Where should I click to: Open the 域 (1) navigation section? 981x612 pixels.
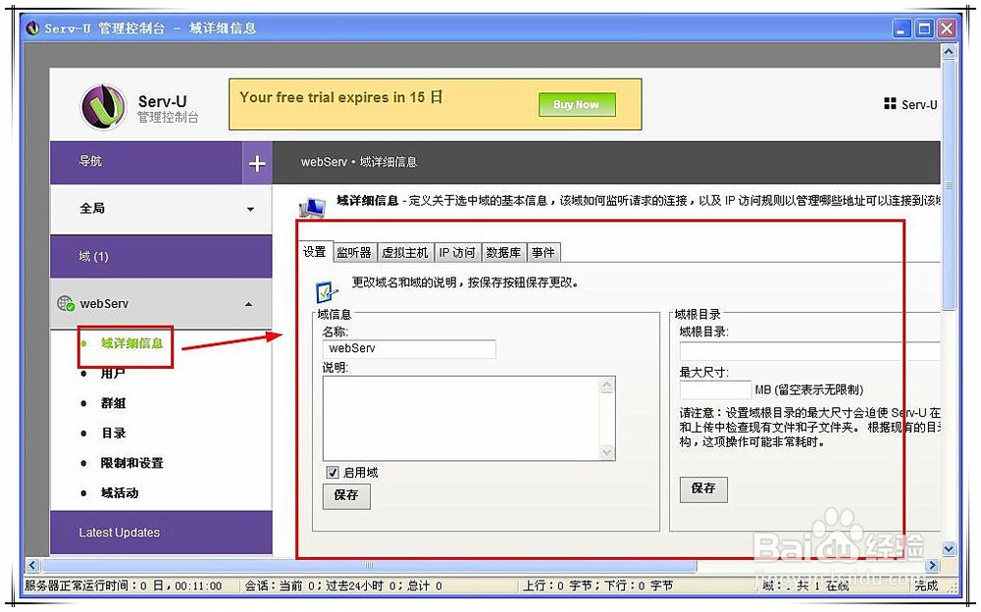coord(161,257)
